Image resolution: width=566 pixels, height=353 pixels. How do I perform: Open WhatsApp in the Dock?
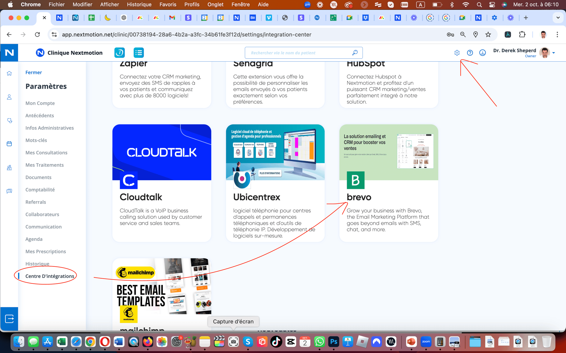(x=319, y=342)
